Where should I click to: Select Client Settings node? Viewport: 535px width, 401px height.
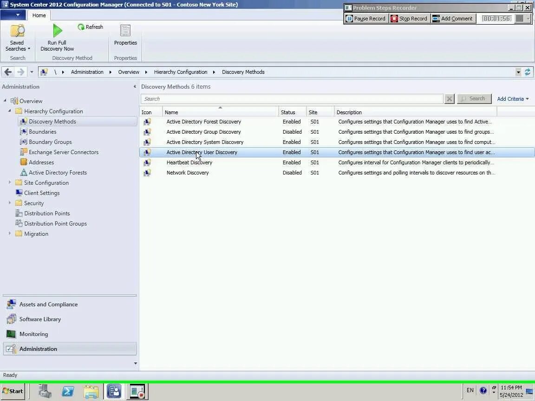(42, 193)
